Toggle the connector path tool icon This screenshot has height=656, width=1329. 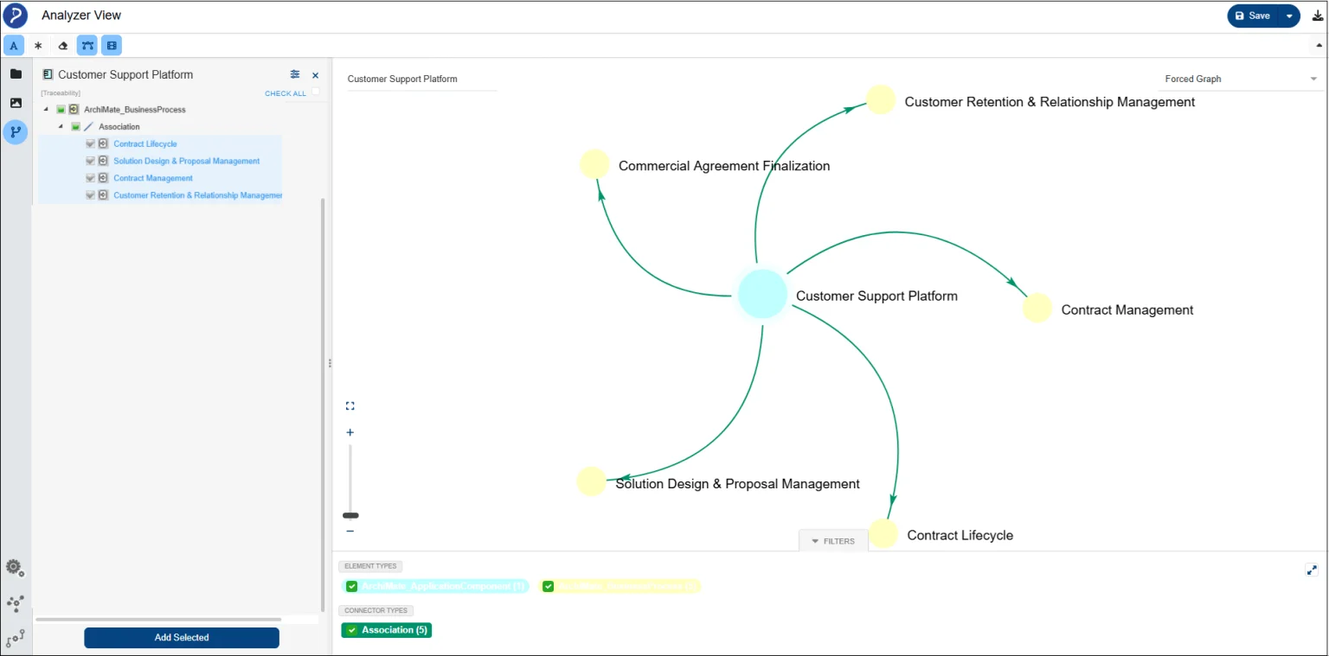click(x=87, y=46)
